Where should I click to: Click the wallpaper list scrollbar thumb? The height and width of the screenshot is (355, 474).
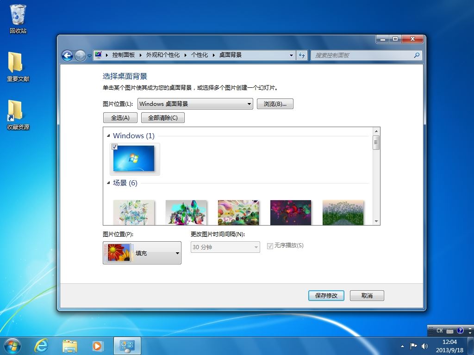376,142
